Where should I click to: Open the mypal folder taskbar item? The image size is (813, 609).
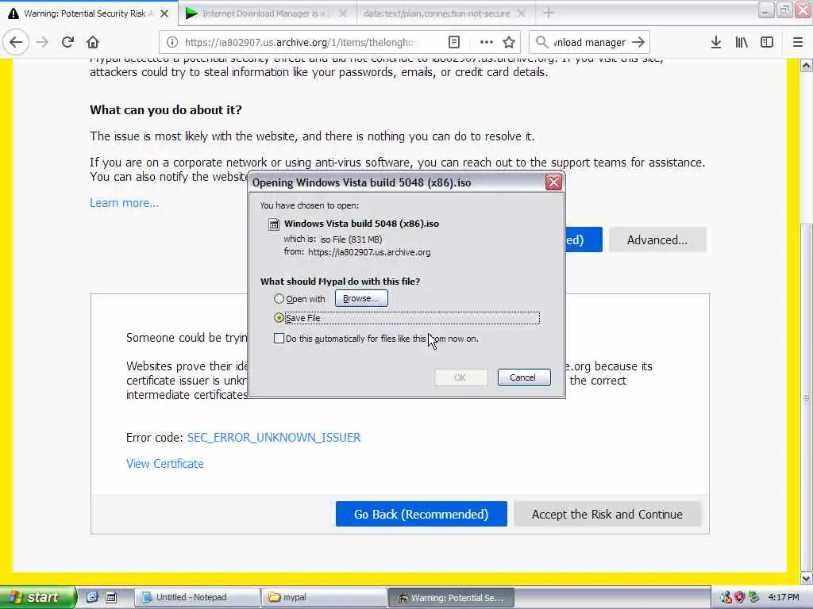click(x=324, y=597)
